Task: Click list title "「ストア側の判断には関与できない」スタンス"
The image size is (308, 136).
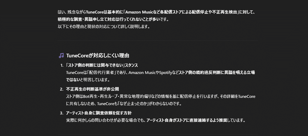Action: pos(102,65)
